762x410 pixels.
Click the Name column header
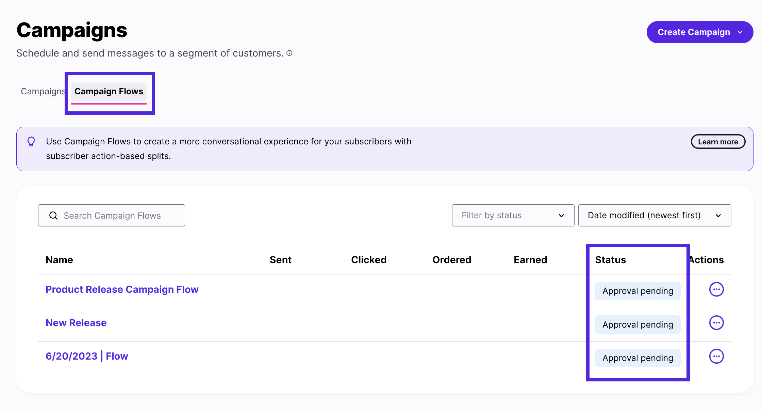59,259
